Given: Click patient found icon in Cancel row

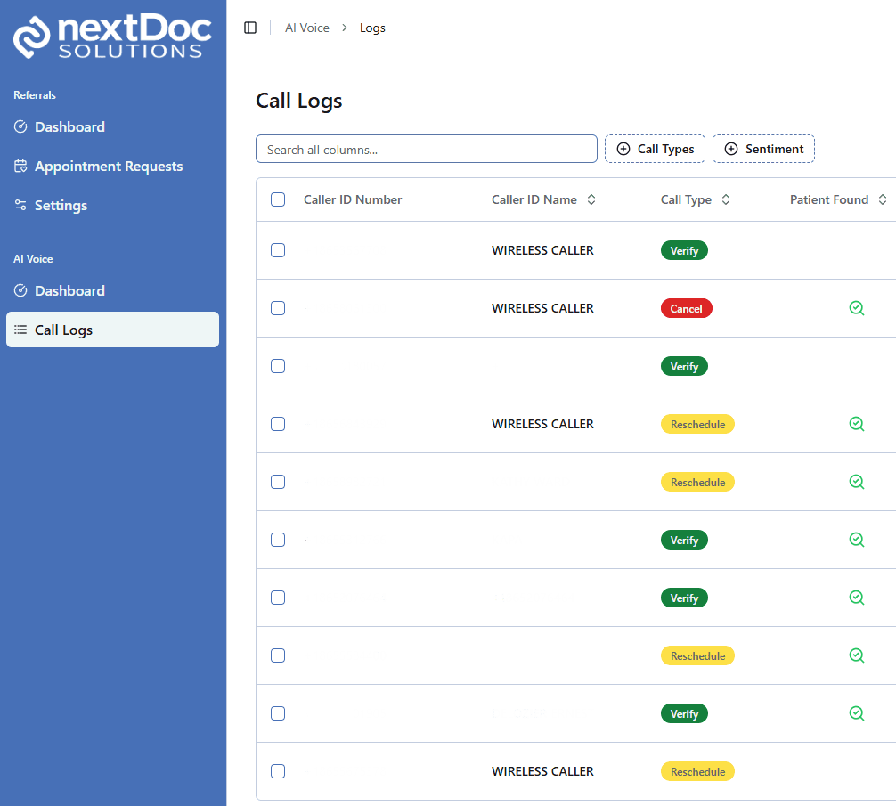Looking at the screenshot, I should pos(856,308).
